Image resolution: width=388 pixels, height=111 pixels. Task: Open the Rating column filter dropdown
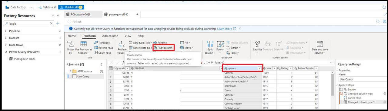pyautogui.click(x=291, y=68)
